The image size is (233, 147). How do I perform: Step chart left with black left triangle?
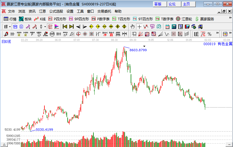pos(78,27)
